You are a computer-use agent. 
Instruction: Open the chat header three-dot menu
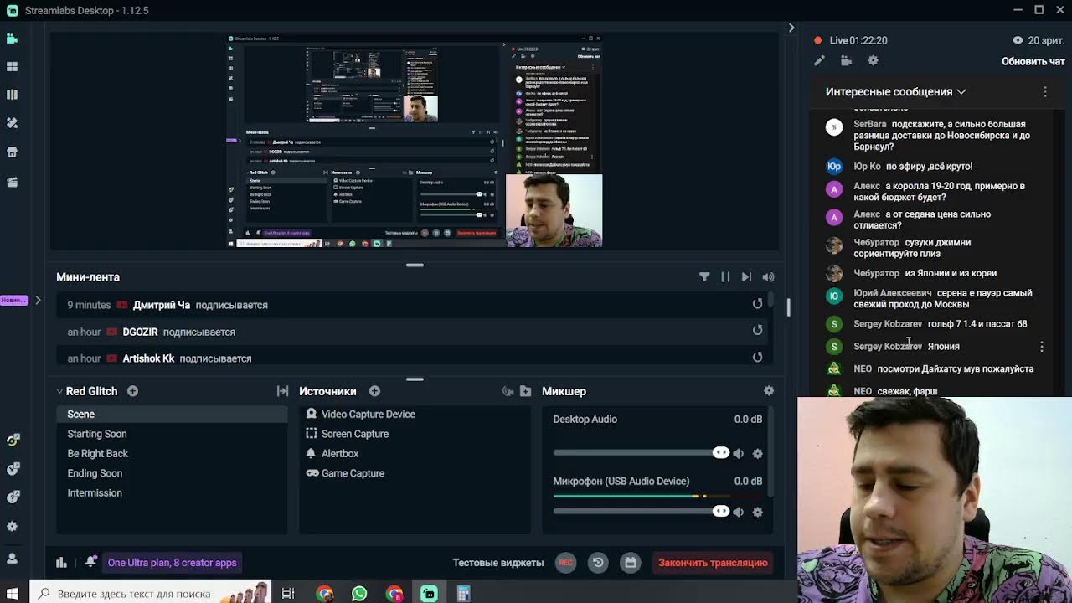tap(1045, 91)
